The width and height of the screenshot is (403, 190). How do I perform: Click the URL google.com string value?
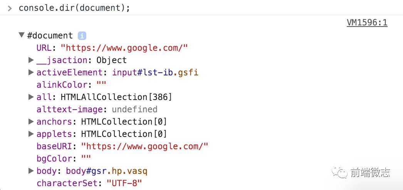pos(124,48)
